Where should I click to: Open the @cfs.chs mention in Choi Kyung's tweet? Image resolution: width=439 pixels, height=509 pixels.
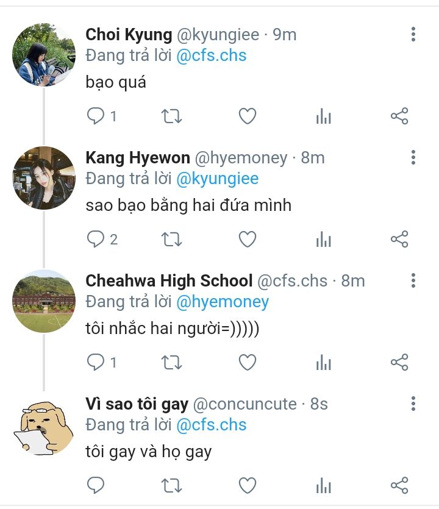[x=212, y=56]
